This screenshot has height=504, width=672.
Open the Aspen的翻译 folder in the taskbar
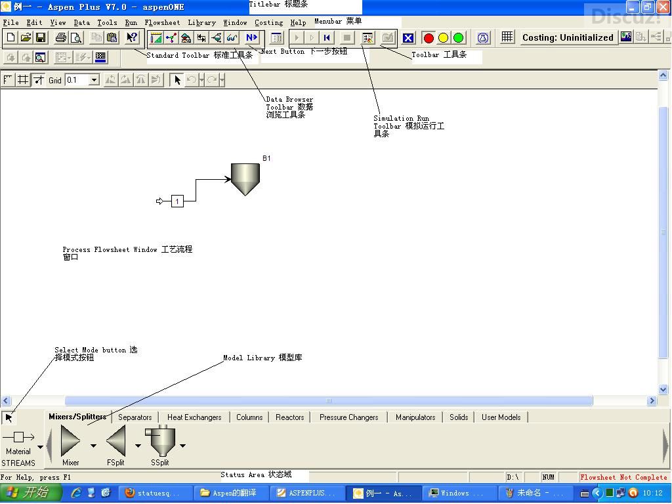[x=230, y=493]
